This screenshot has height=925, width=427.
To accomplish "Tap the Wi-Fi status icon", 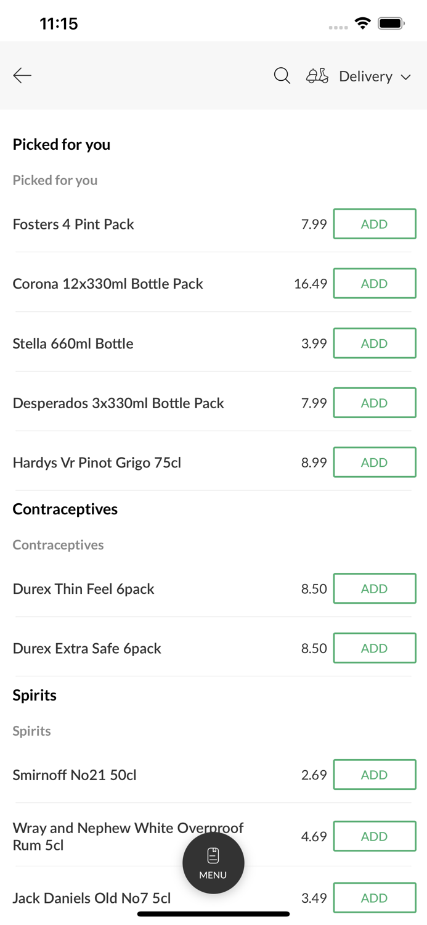I will [x=363, y=22].
